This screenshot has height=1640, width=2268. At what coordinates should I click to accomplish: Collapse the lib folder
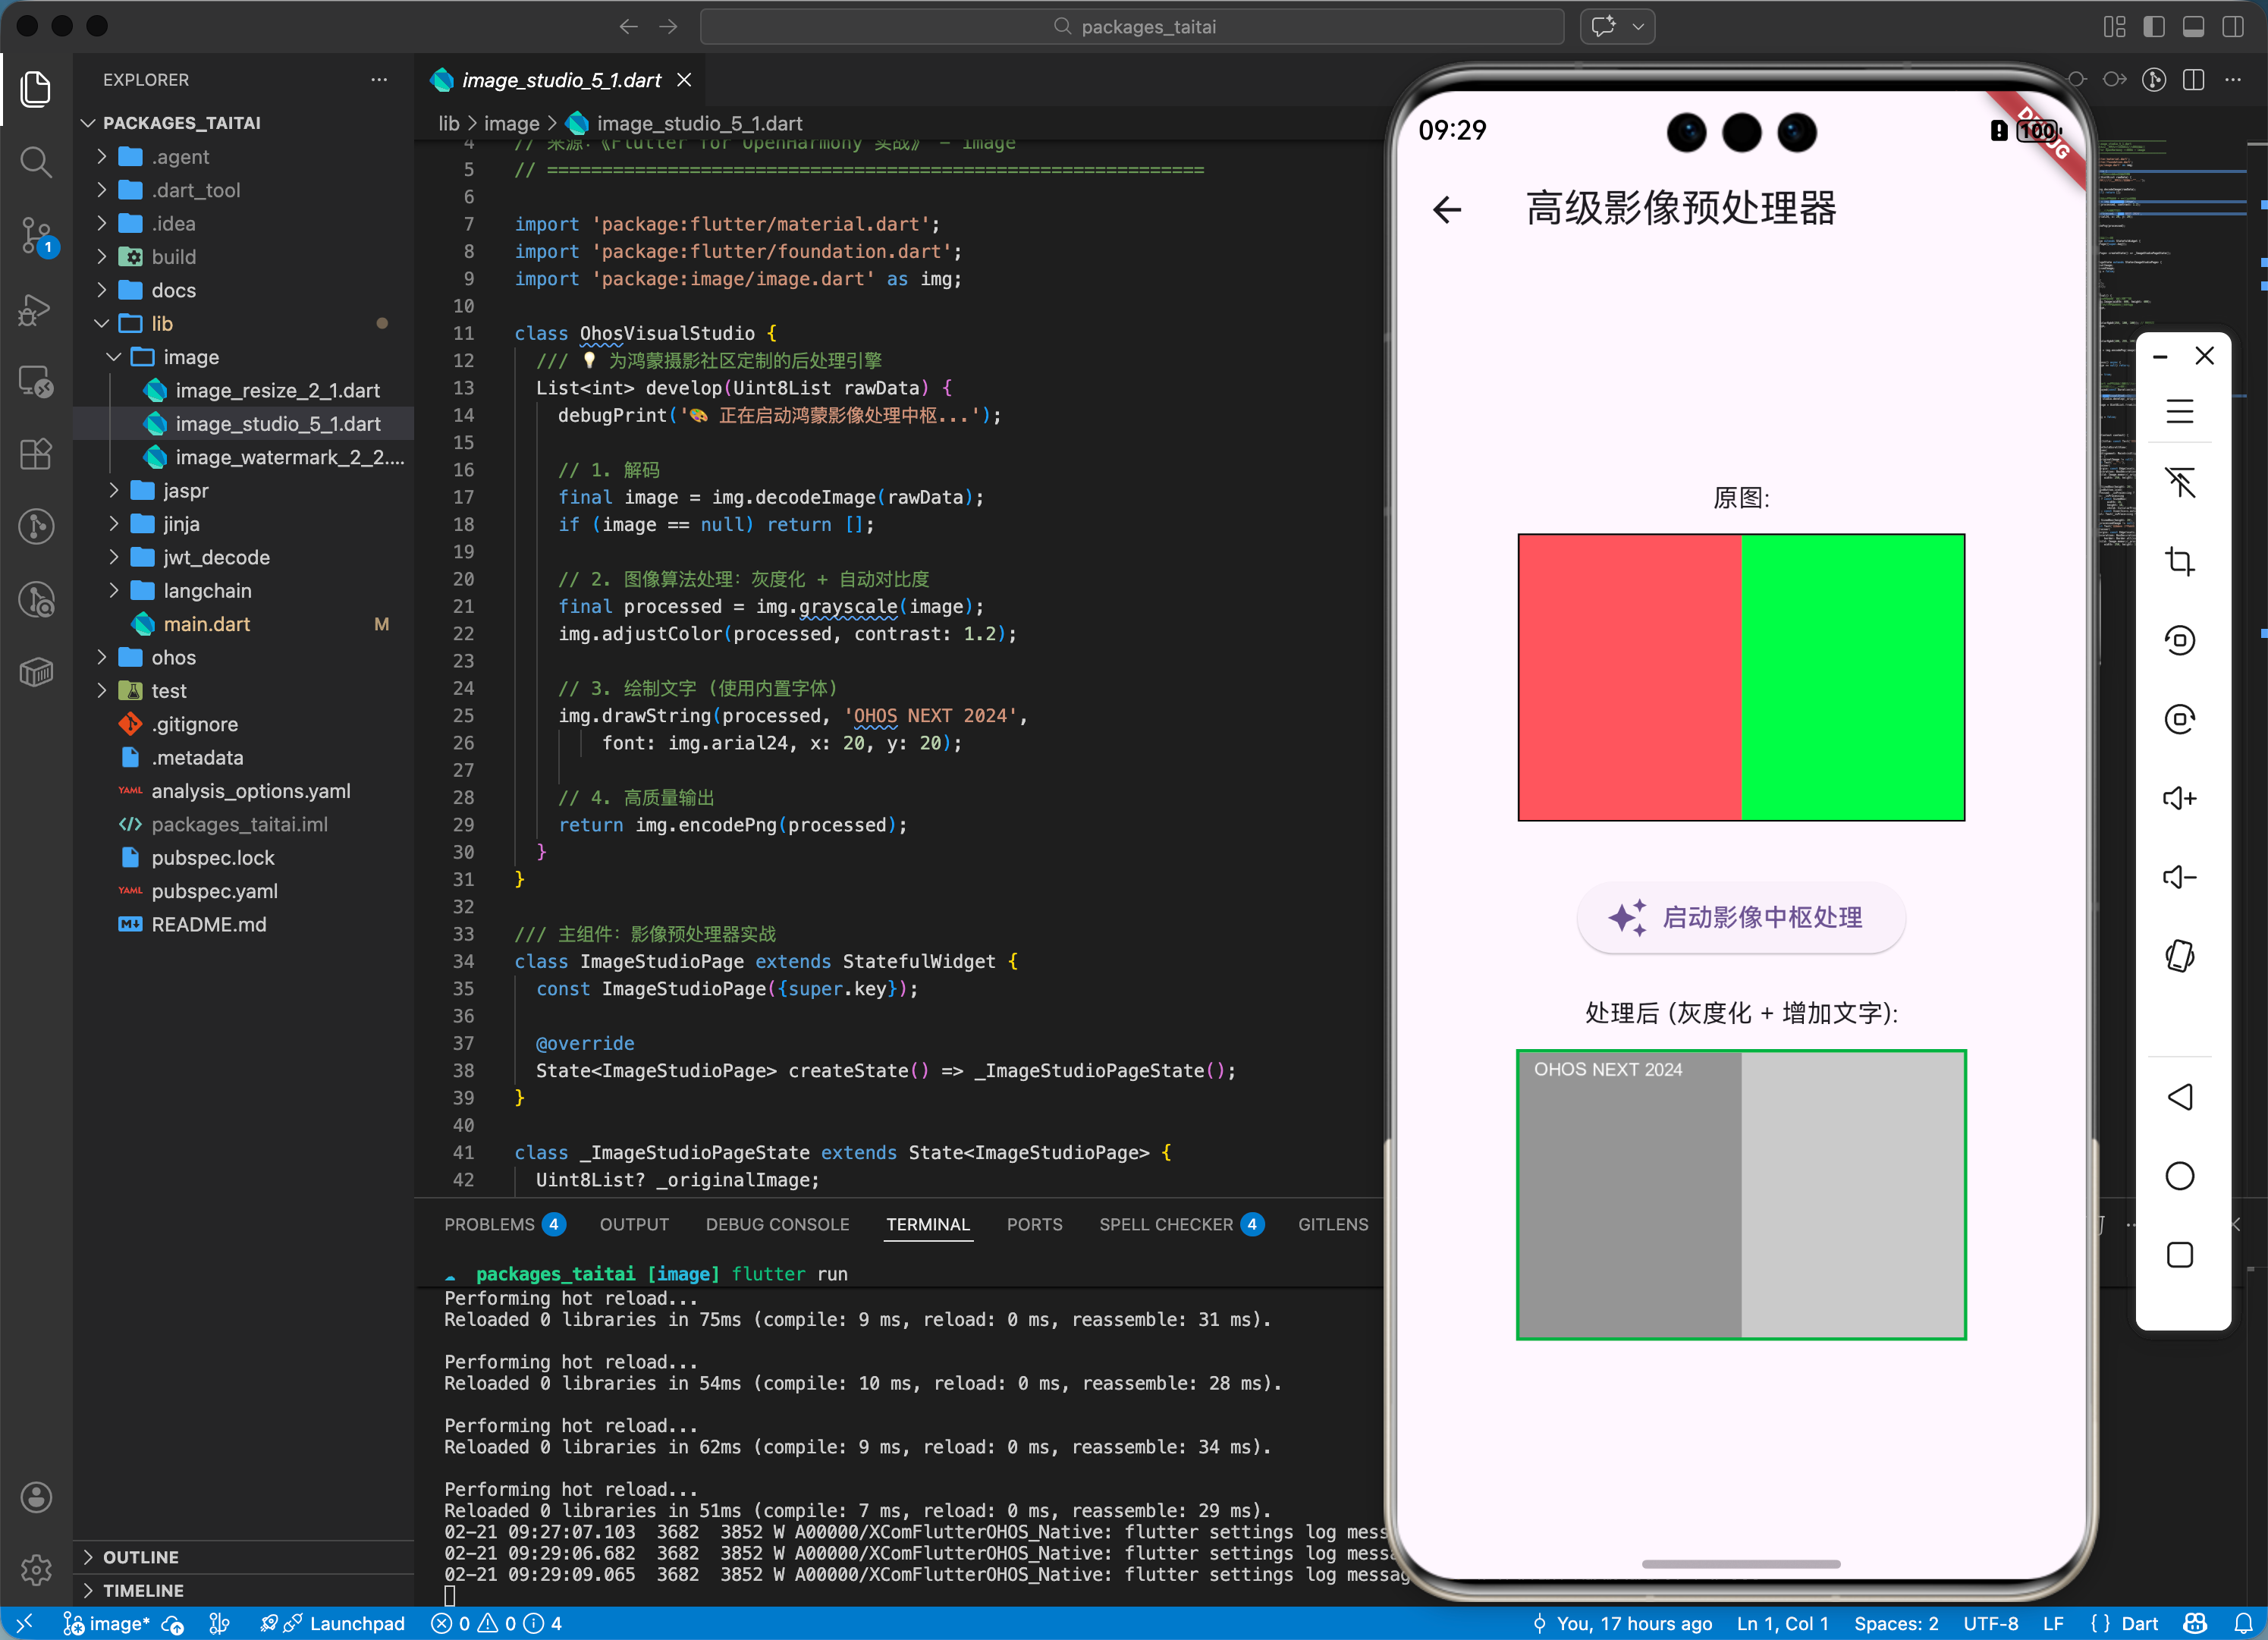pyautogui.click(x=161, y=323)
